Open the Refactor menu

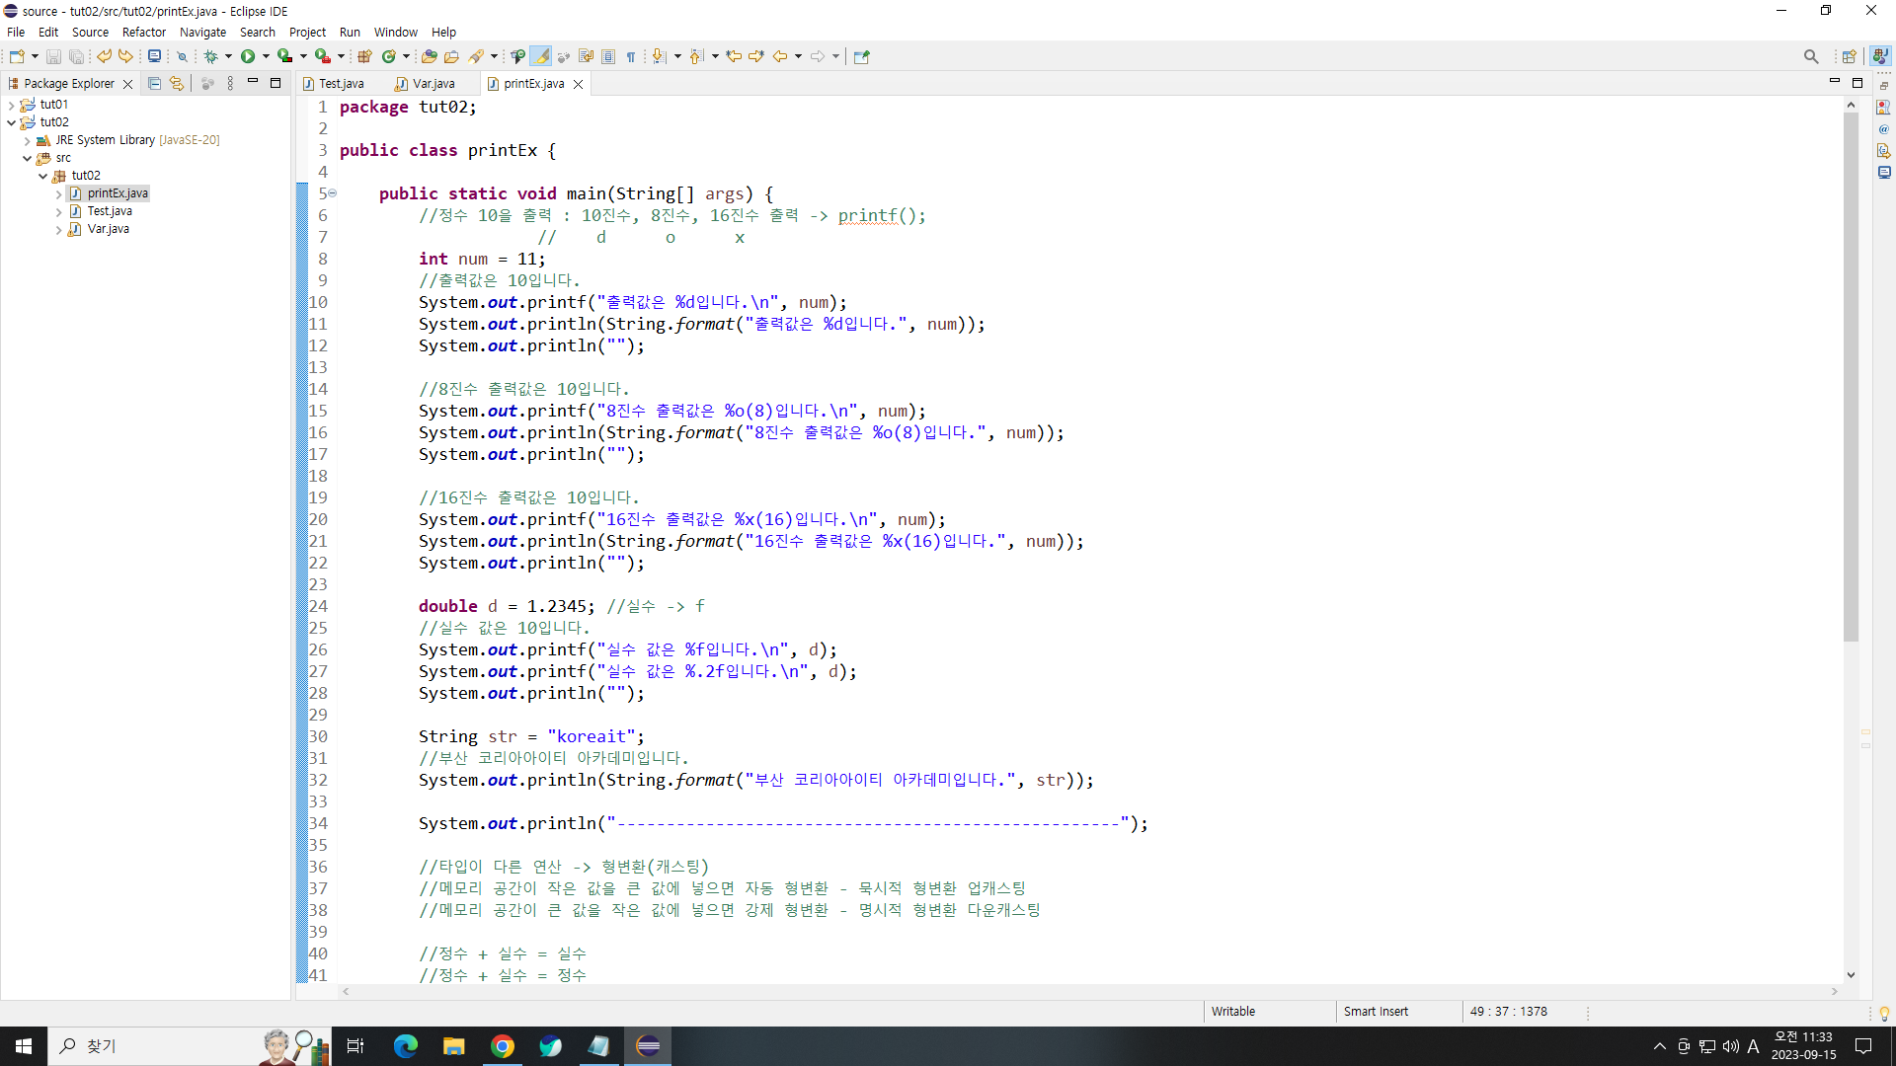[x=143, y=32]
